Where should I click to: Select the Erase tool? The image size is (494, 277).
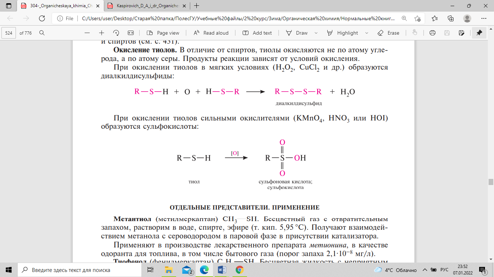coord(388,33)
